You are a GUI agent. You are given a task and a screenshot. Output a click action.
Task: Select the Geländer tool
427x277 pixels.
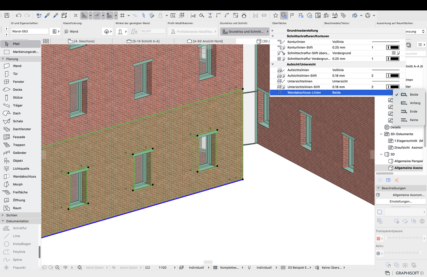[20, 153]
